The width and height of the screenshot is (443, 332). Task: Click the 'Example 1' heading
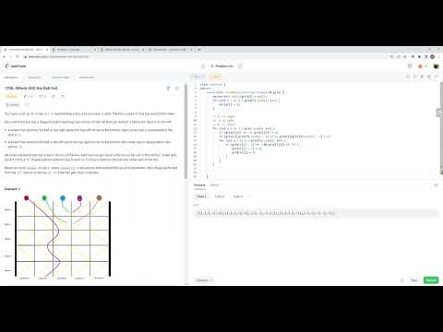(12, 189)
